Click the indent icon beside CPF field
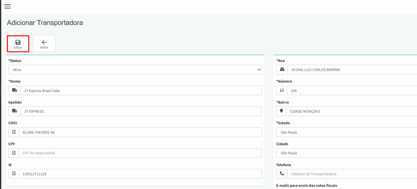This screenshot has width=417, height=189. pyautogui.click(x=14, y=153)
